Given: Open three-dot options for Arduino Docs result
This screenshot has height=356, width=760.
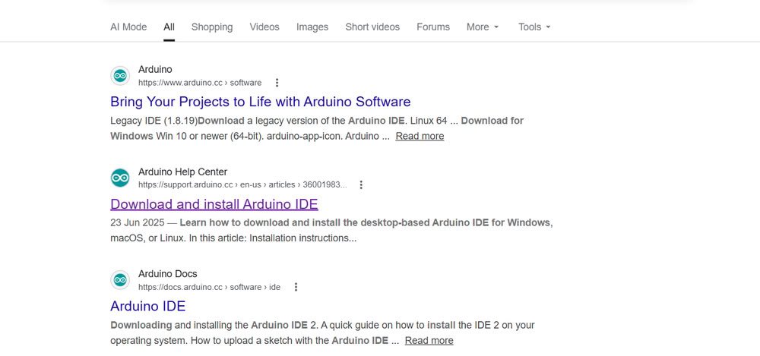Looking at the screenshot, I should click(296, 287).
